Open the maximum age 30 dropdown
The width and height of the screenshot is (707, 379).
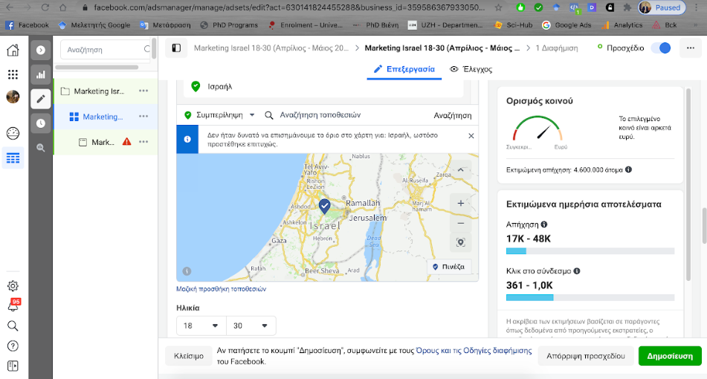click(251, 325)
